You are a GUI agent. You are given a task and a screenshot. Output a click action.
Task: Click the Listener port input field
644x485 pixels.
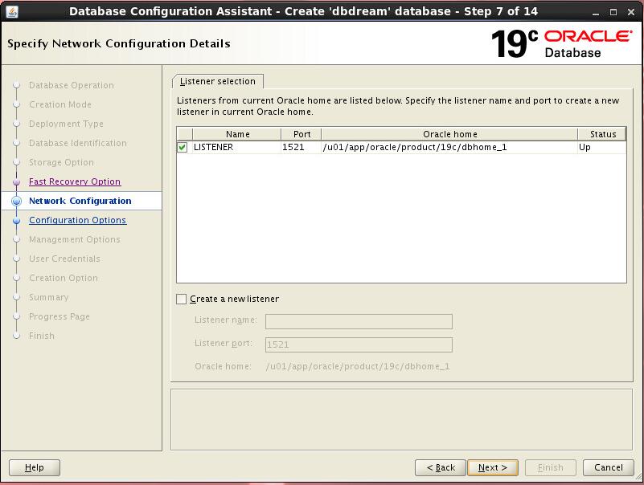coord(359,344)
